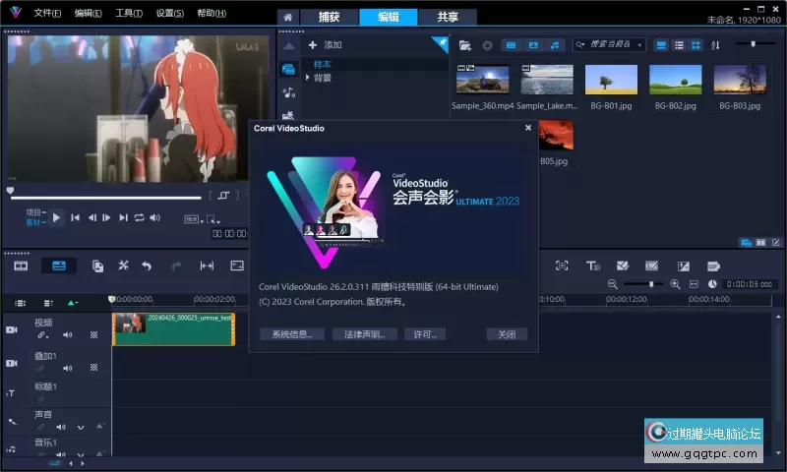Screen dimensions: 787x472
Task: Open the sound/music library panel icon
Action: click(288, 92)
